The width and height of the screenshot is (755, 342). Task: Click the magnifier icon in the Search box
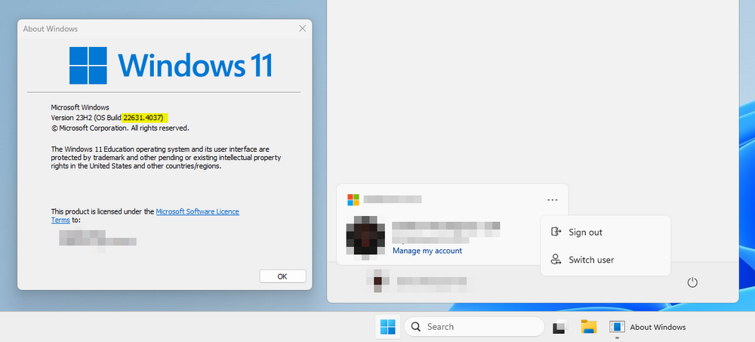point(416,327)
